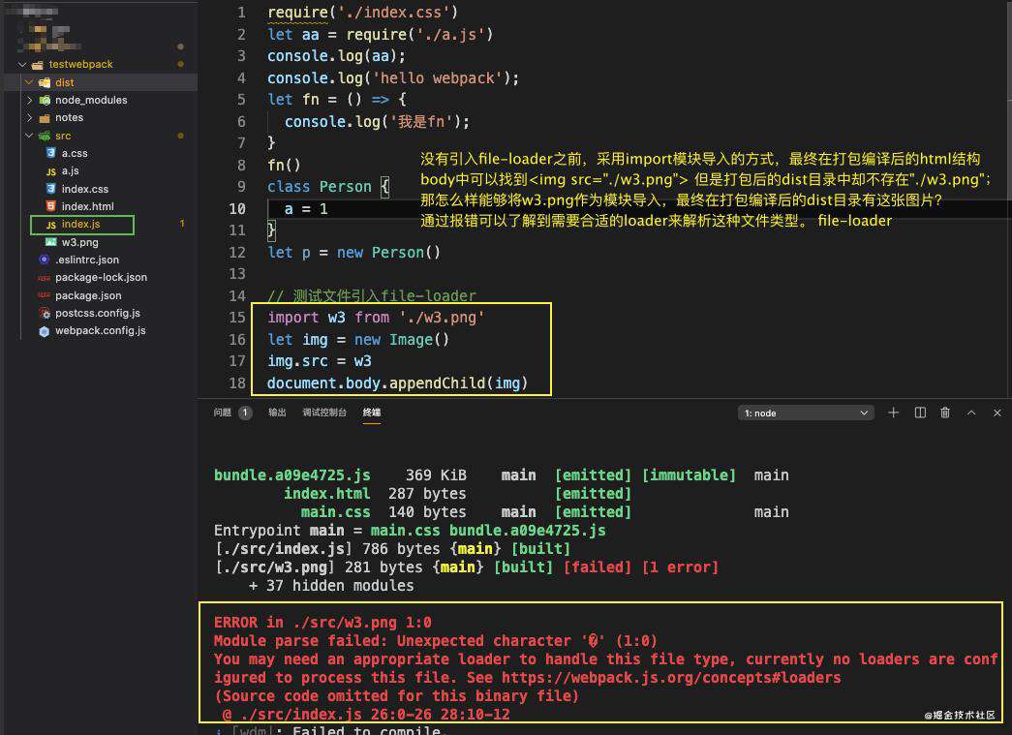Click 'document.body.appendChild(img)' line
The image size is (1012, 735).
point(398,383)
